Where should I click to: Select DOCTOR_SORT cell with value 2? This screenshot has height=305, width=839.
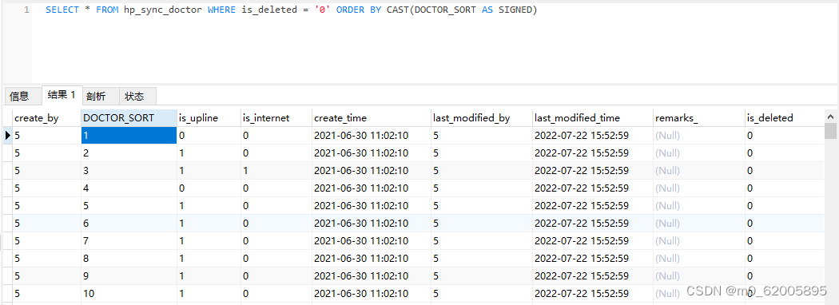(129, 153)
